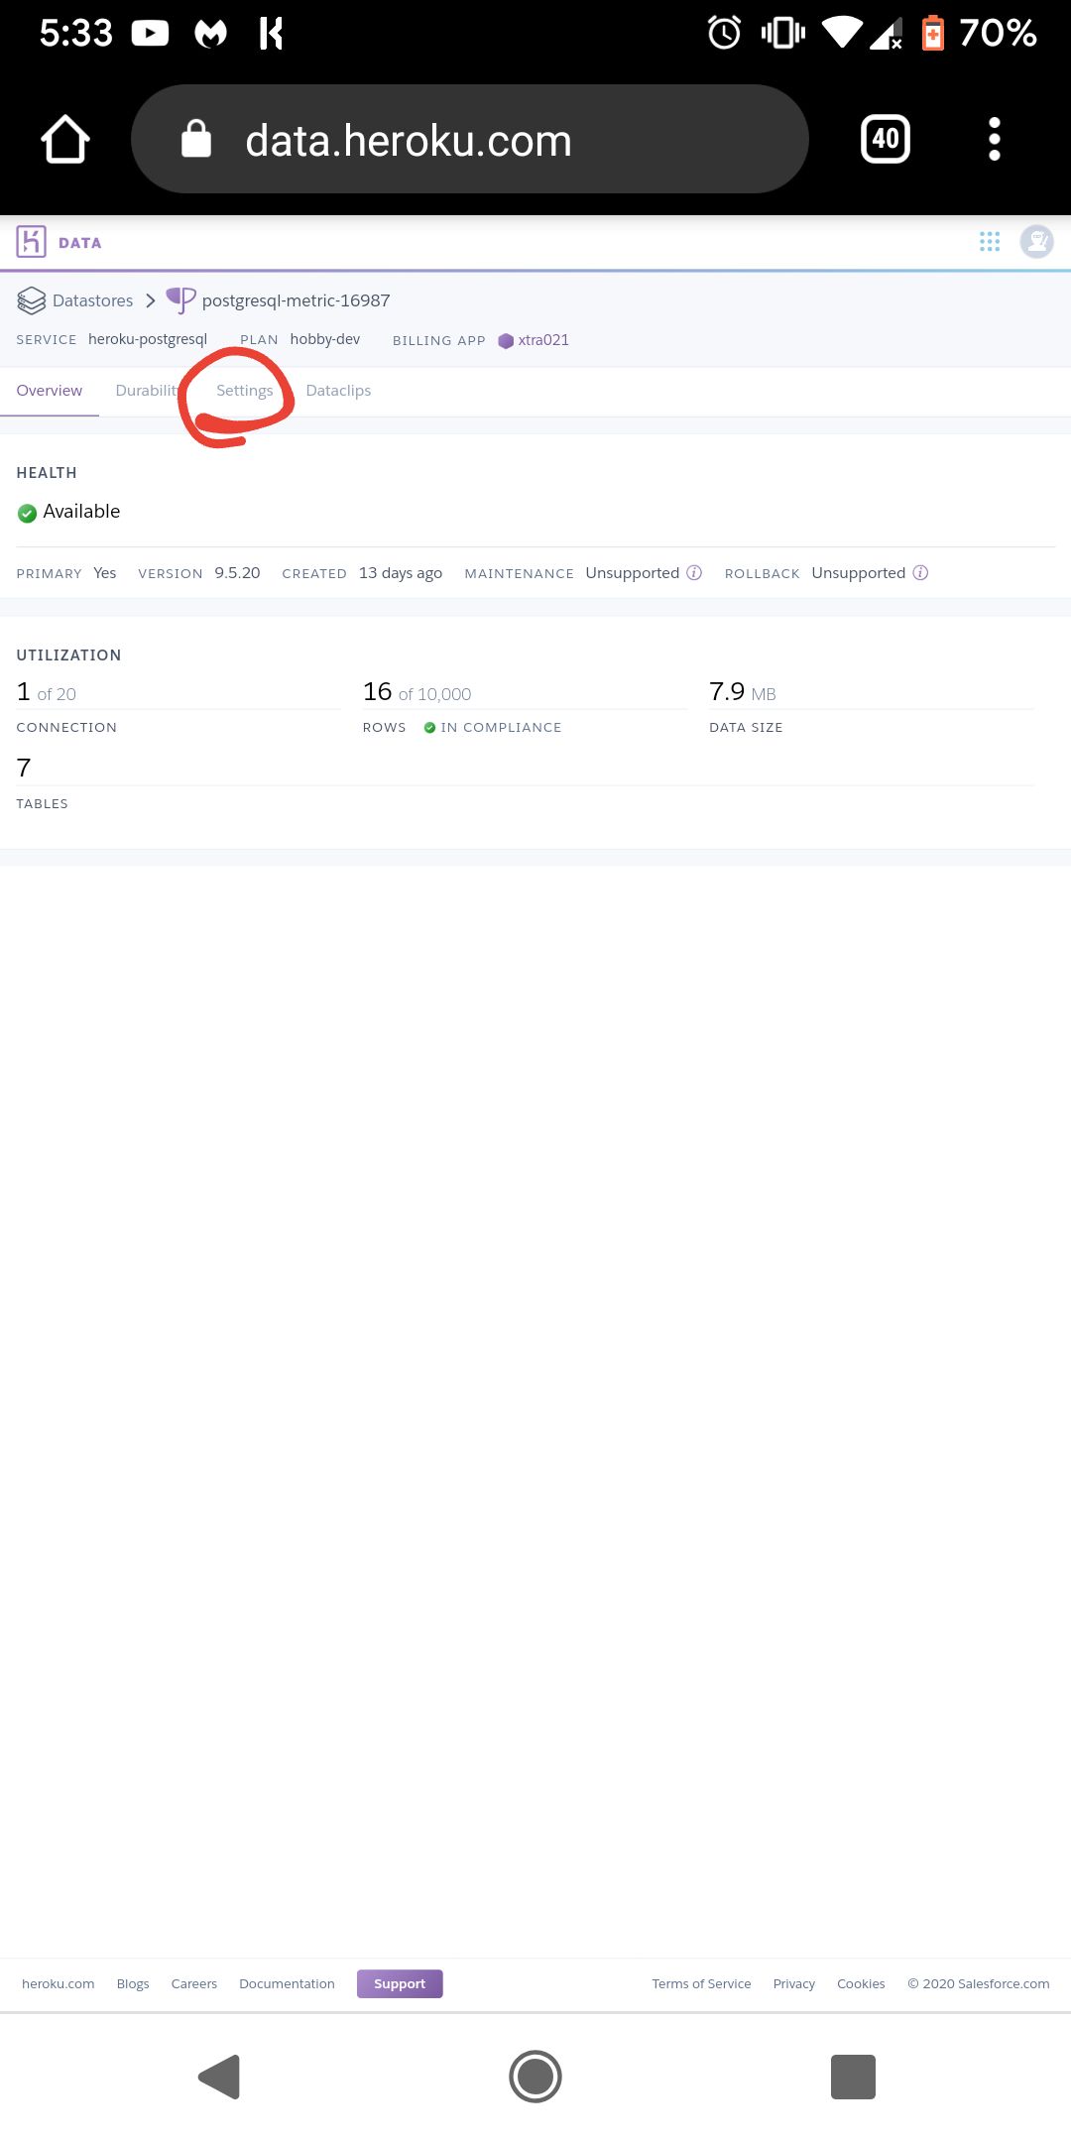Viewport: 1071px width, 2142px height.
Task: Open the apps grid launcher icon
Action: pyautogui.click(x=990, y=242)
